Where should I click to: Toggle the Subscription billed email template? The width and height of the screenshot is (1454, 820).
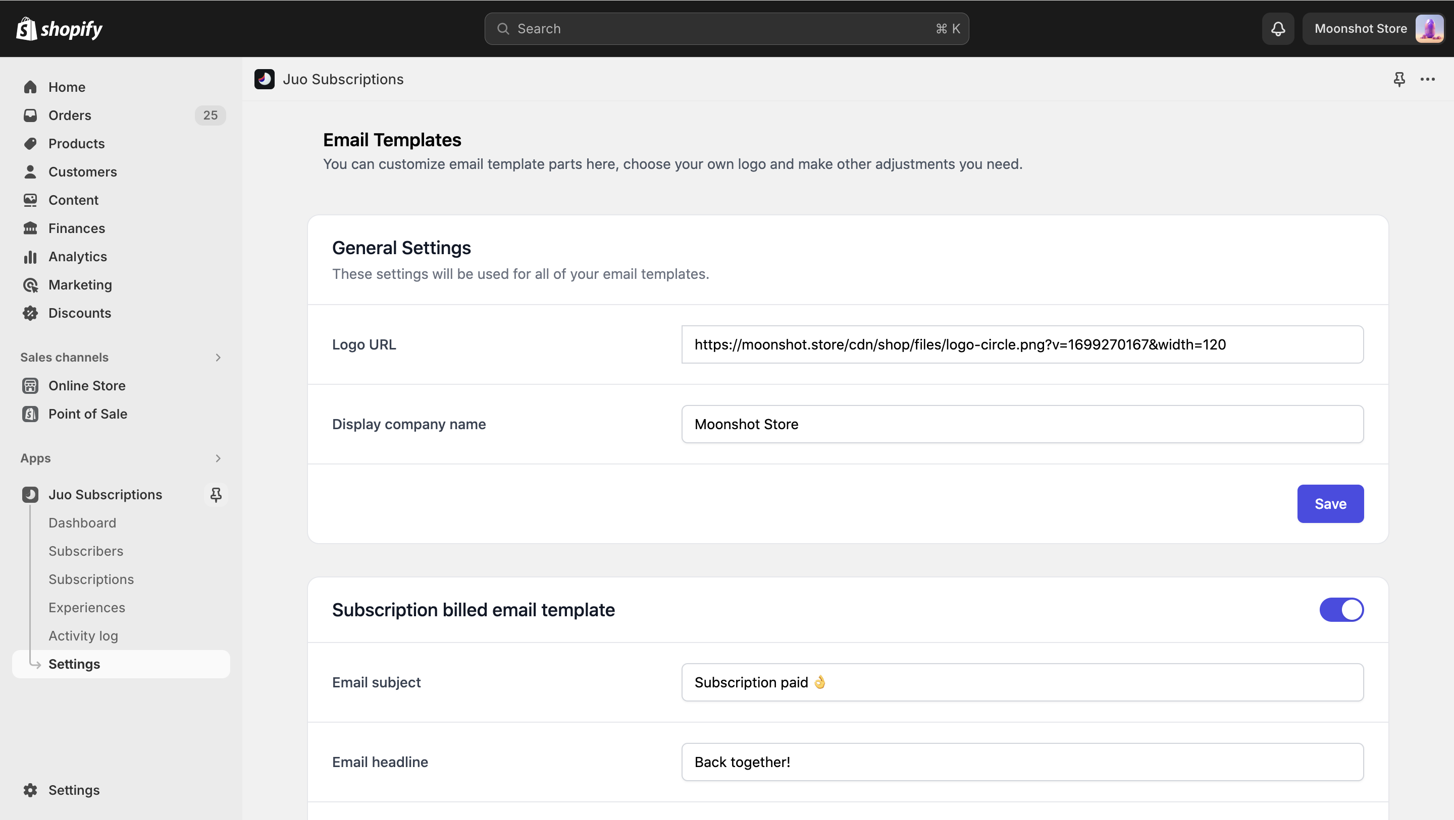1342,610
